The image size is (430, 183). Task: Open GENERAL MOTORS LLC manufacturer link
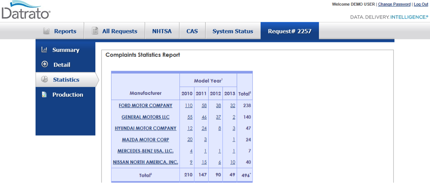146,117
